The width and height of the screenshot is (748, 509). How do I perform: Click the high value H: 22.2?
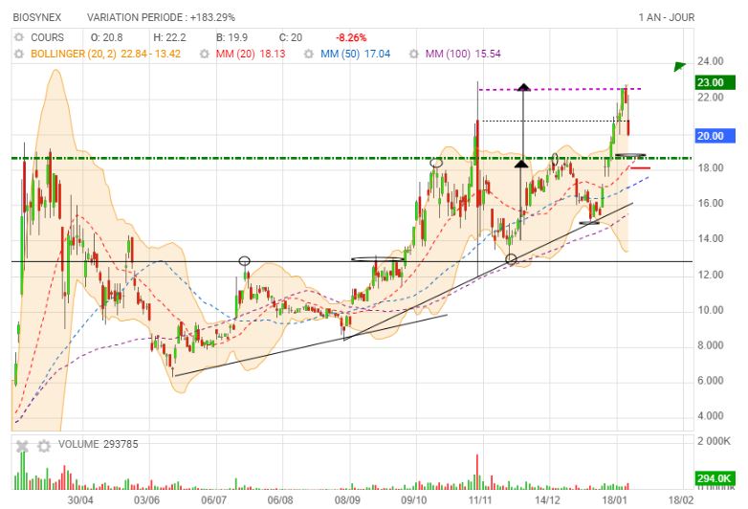[169, 37]
